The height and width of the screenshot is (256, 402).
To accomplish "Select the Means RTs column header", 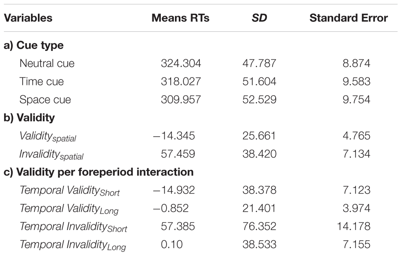I will (181, 18).
